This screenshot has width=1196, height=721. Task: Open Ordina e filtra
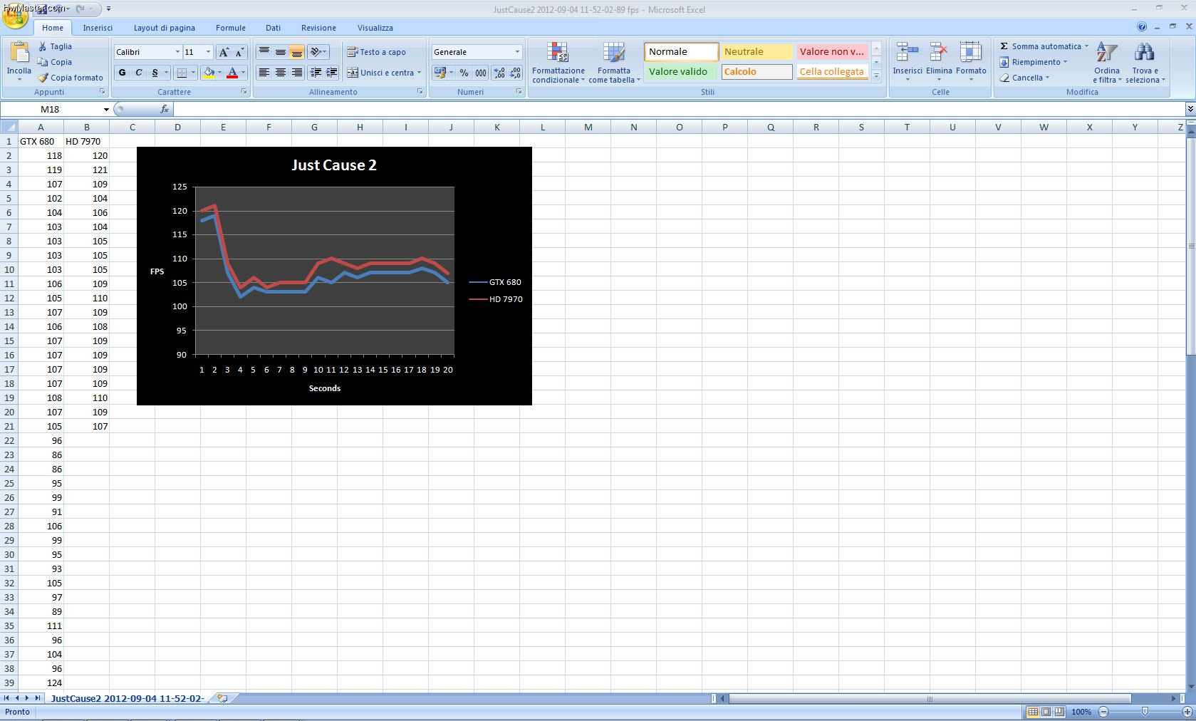[x=1107, y=63]
